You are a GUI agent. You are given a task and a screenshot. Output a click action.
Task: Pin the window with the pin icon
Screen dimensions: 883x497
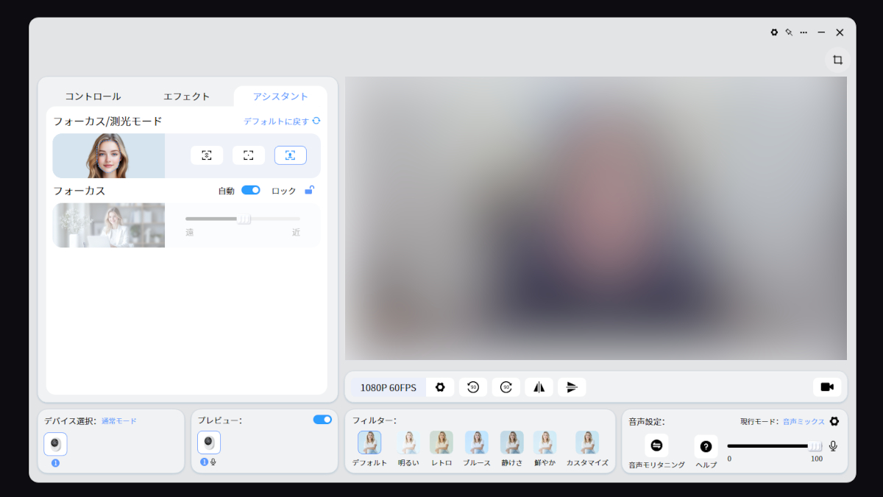pos(787,32)
